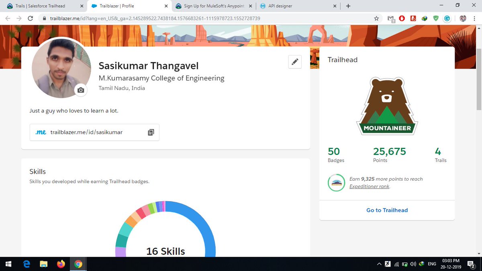Screen dimensions: 482x271
Task: Open the Expeditioner rank link
Action: [x=370, y=186]
